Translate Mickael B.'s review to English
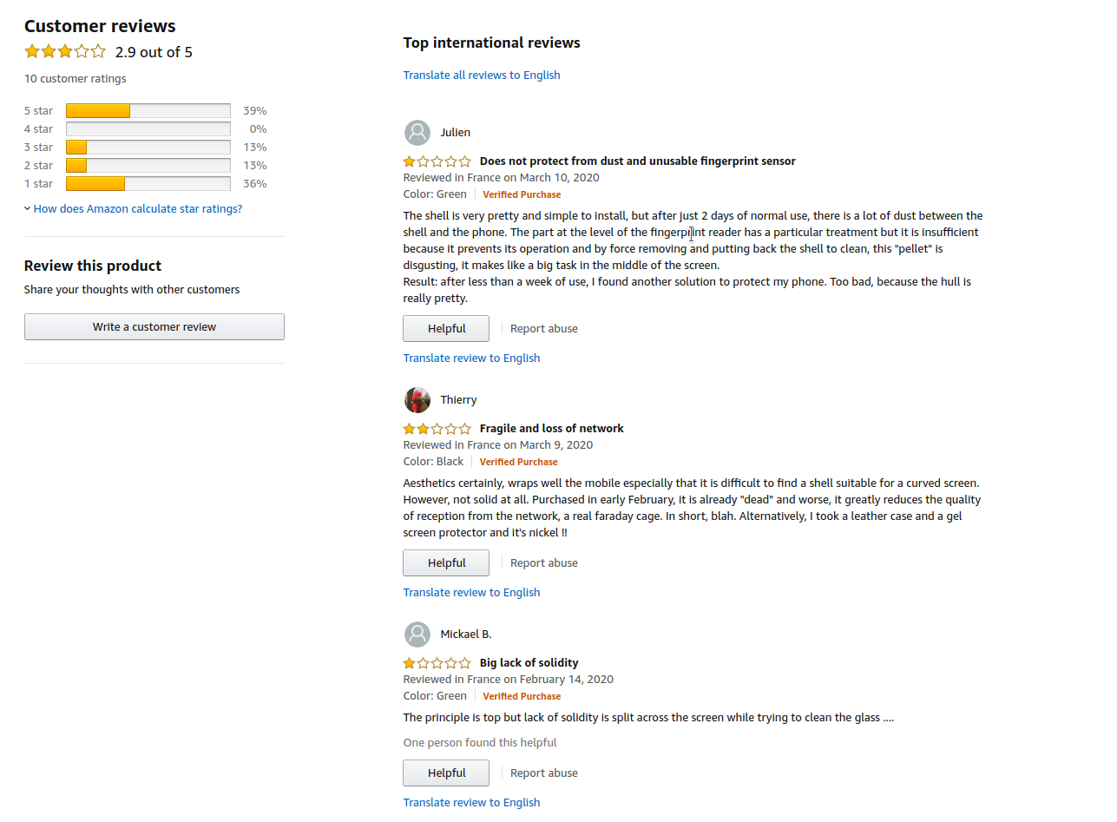The height and width of the screenshot is (822, 1117). tap(471, 803)
